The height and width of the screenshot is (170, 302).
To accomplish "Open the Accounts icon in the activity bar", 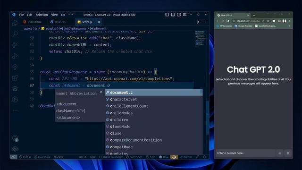I will click(x=15, y=138).
